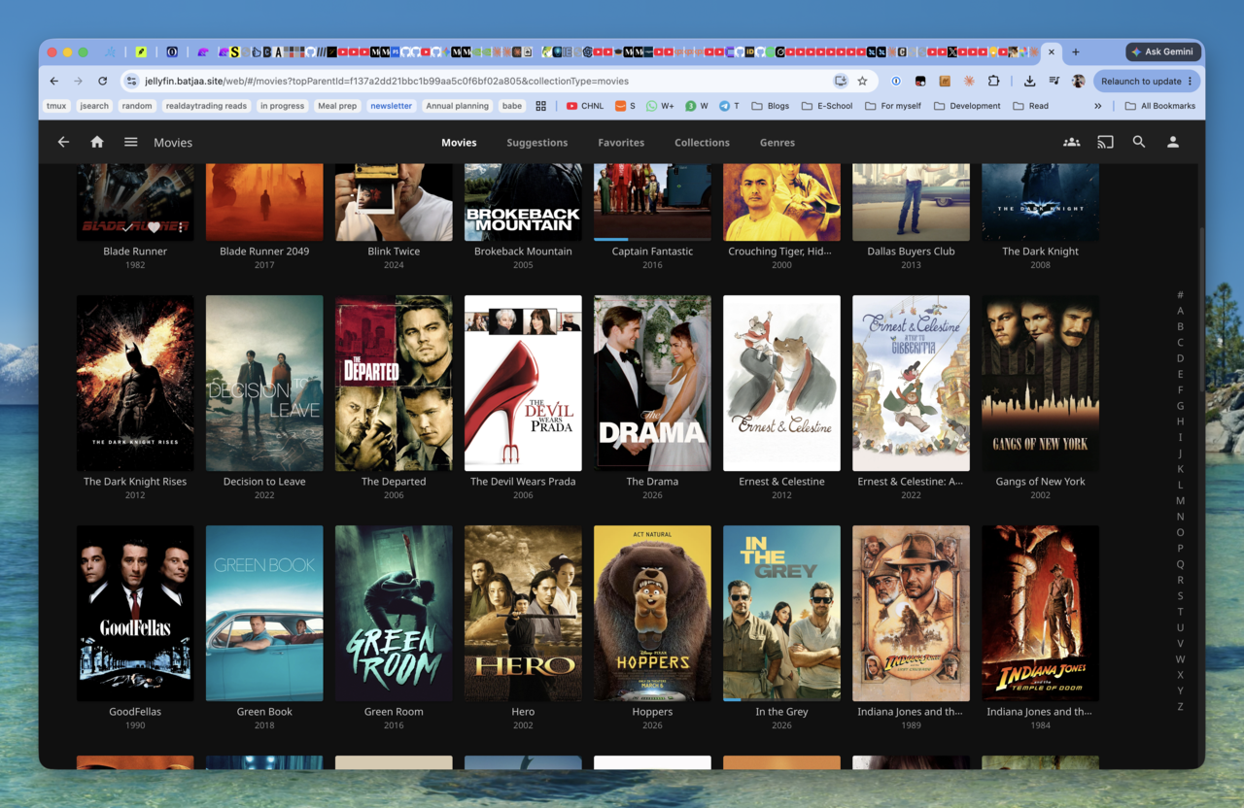Image resolution: width=1244 pixels, height=808 pixels.
Task: Expand the Development bookmark folder
Action: [967, 106]
